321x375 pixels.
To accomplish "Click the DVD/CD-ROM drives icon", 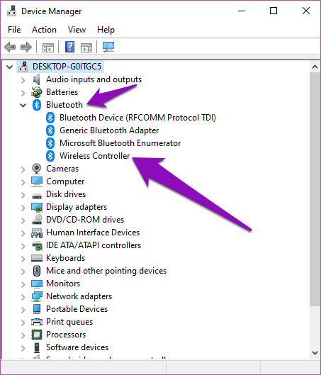I will [37, 220].
